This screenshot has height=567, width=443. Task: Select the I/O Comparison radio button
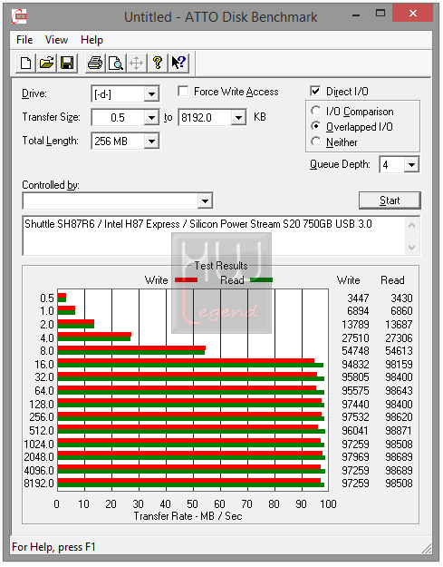click(x=315, y=111)
